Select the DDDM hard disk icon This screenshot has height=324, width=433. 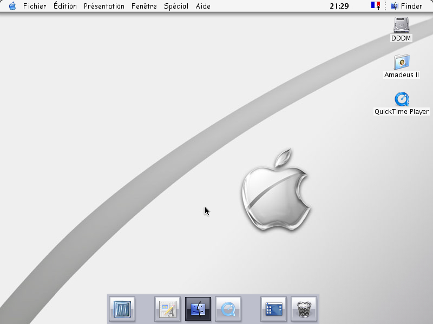click(401, 25)
